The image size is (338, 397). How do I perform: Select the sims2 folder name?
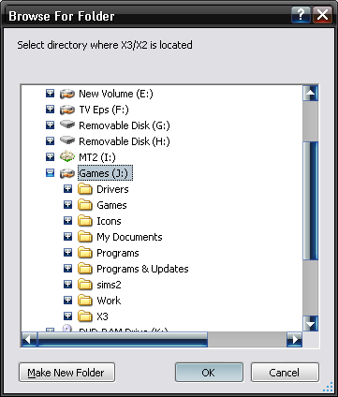109,285
